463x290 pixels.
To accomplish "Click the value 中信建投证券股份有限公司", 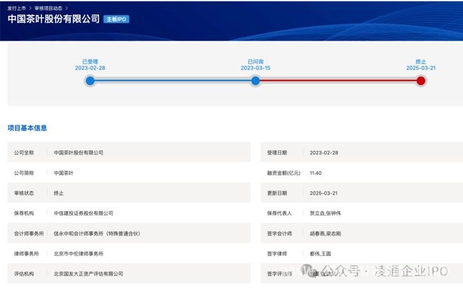I will (83, 213).
